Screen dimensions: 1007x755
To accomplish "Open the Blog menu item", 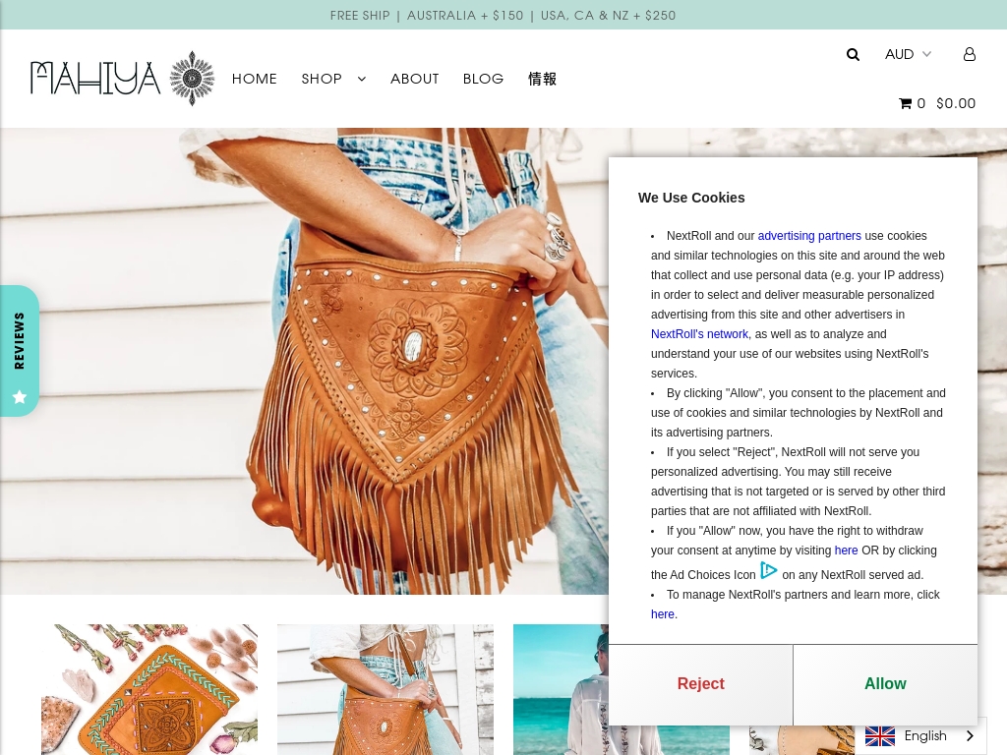I will [x=484, y=79].
